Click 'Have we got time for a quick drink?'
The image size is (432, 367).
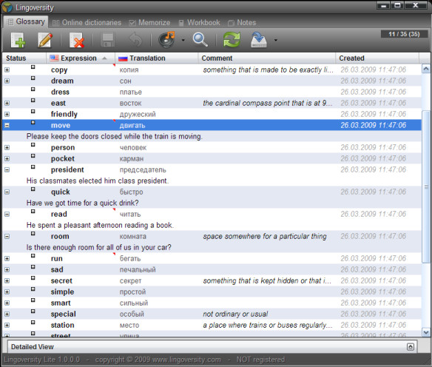click(x=82, y=203)
